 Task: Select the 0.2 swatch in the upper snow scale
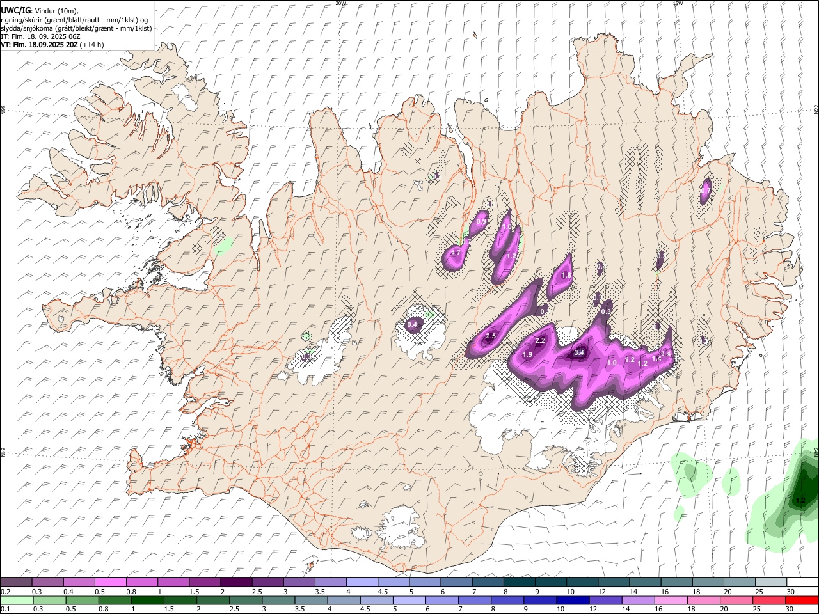tap(16, 582)
